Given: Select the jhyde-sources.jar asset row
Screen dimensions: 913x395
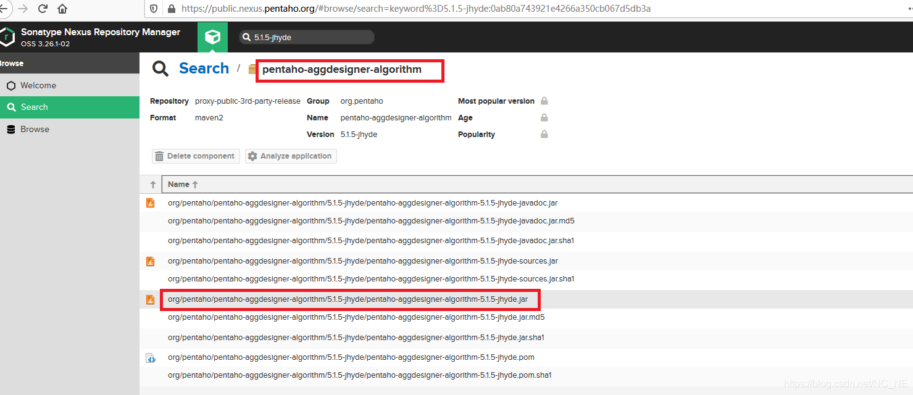Looking at the screenshot, I should point(526,261).
